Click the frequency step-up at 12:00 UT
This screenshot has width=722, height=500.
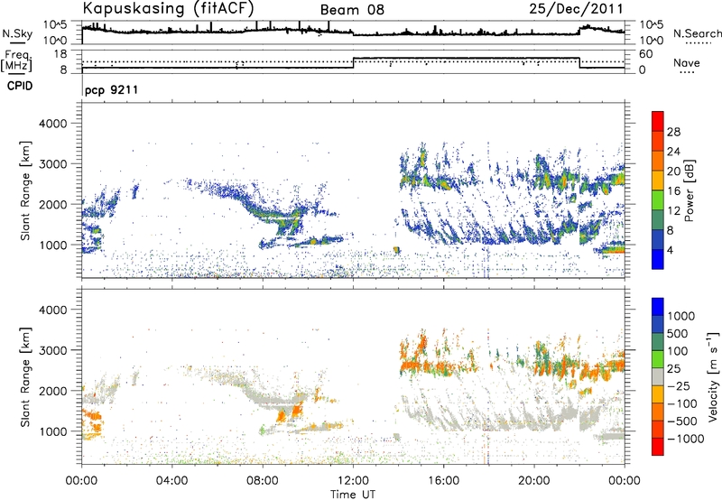pos(353,63)
